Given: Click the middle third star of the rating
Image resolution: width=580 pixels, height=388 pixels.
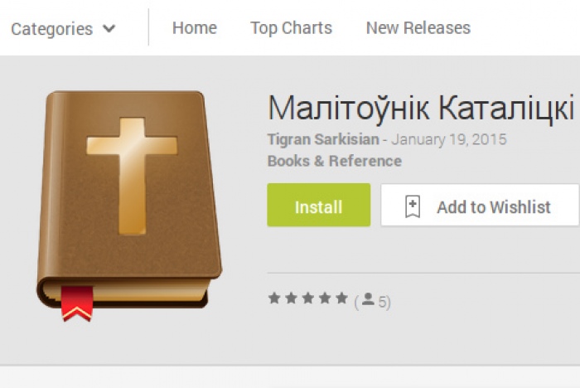Looking at the screenshot, I should coord(307,298).
